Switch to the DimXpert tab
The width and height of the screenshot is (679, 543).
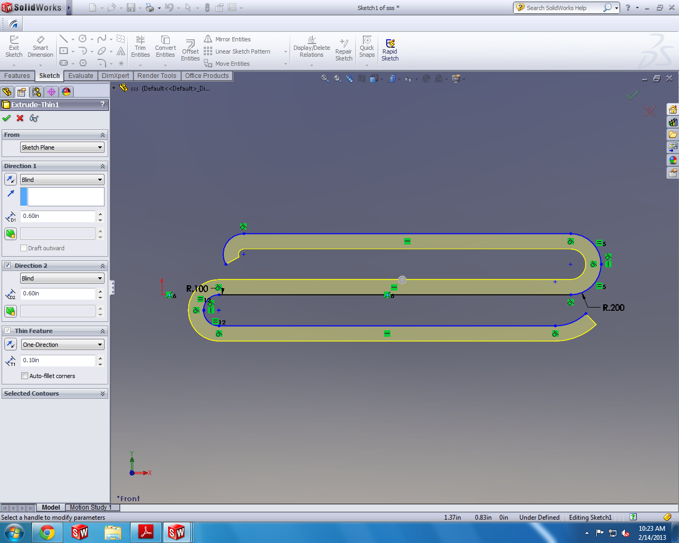coord(115,76)
